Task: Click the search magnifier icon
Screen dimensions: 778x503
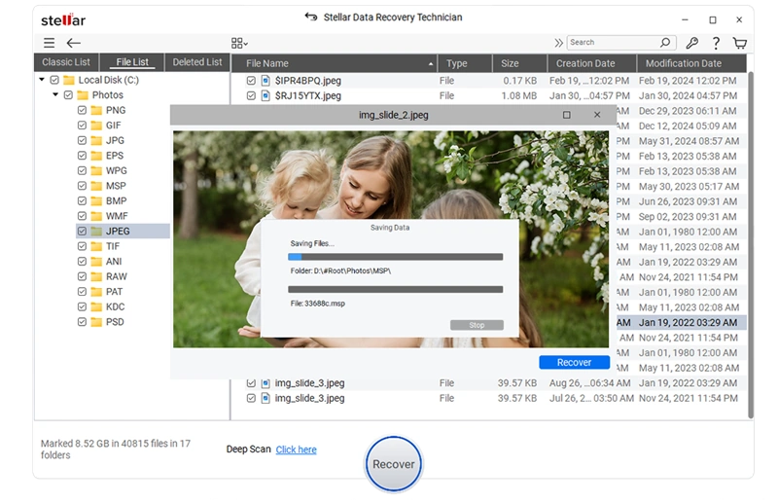Action: [x=665, y=43]
